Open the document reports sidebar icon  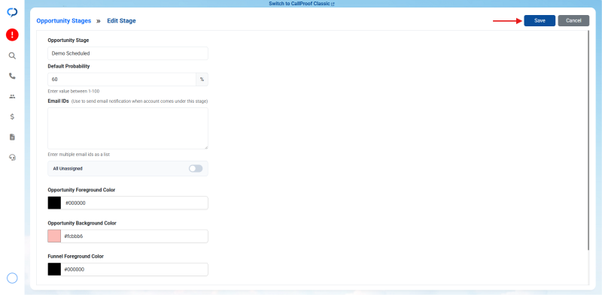12,137
